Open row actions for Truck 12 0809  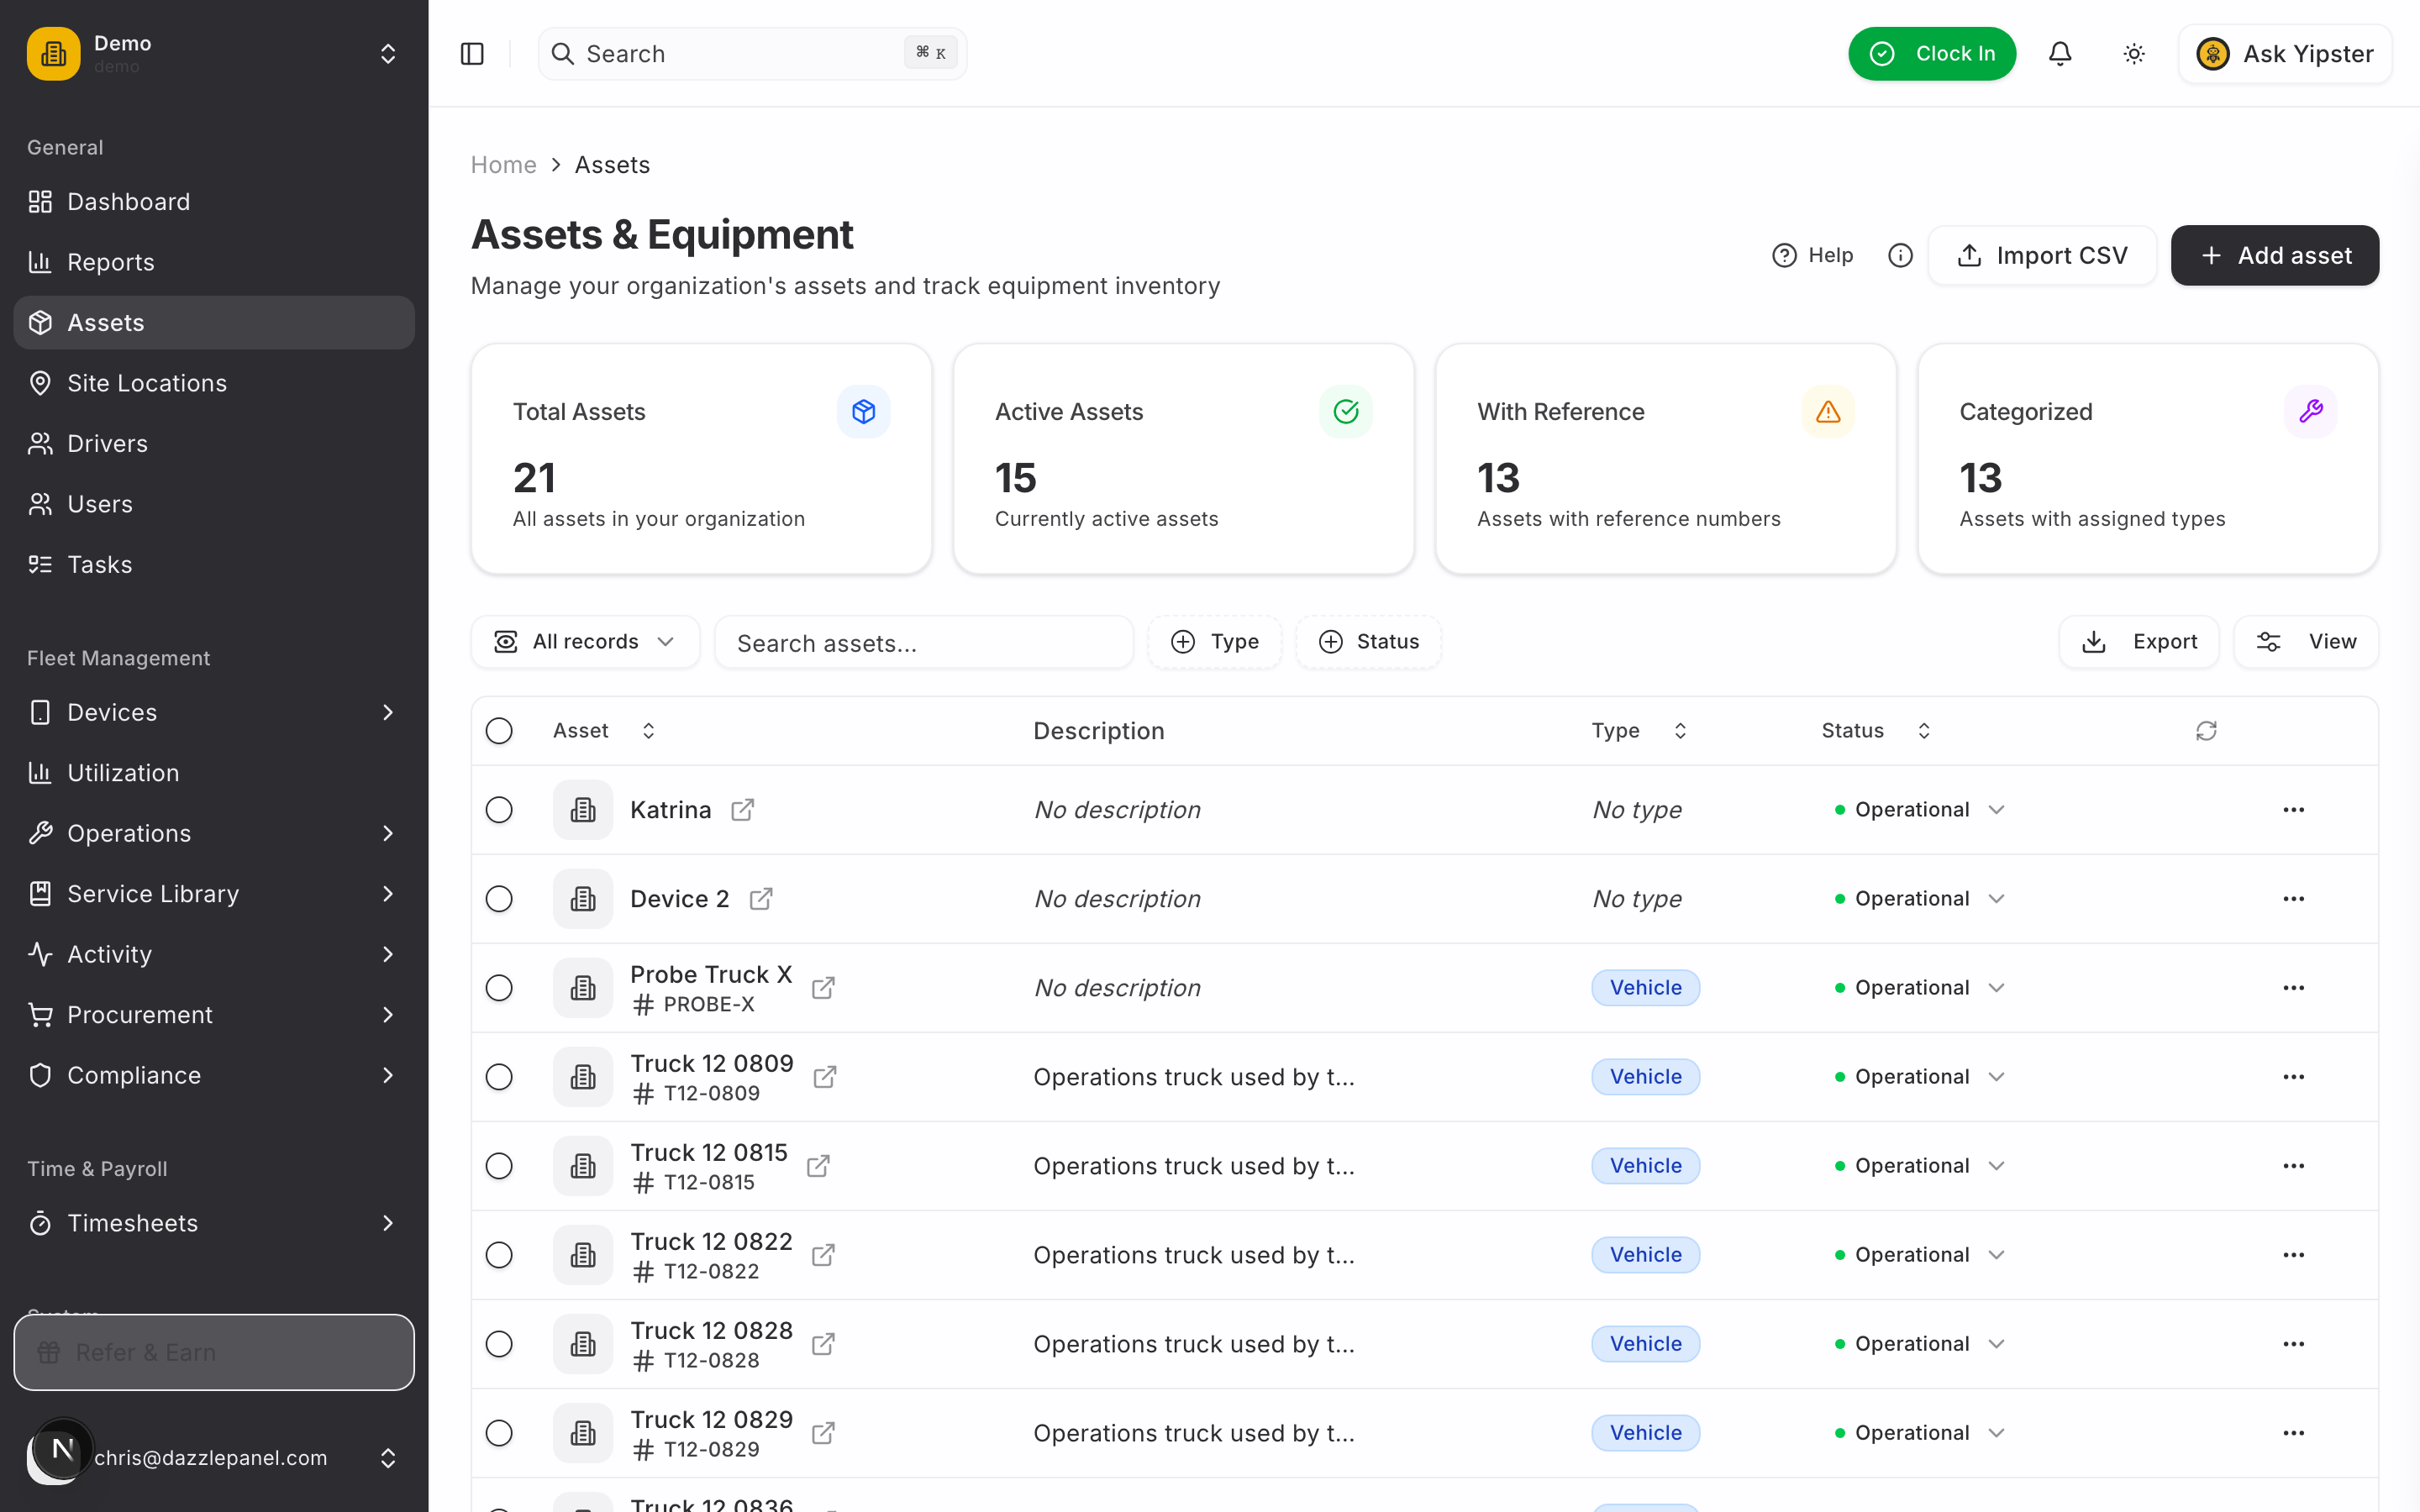[x=2293, y=1077]
